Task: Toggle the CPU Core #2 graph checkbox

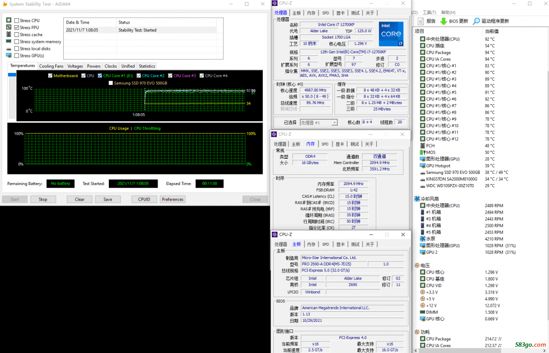Action: pos(139,76)
